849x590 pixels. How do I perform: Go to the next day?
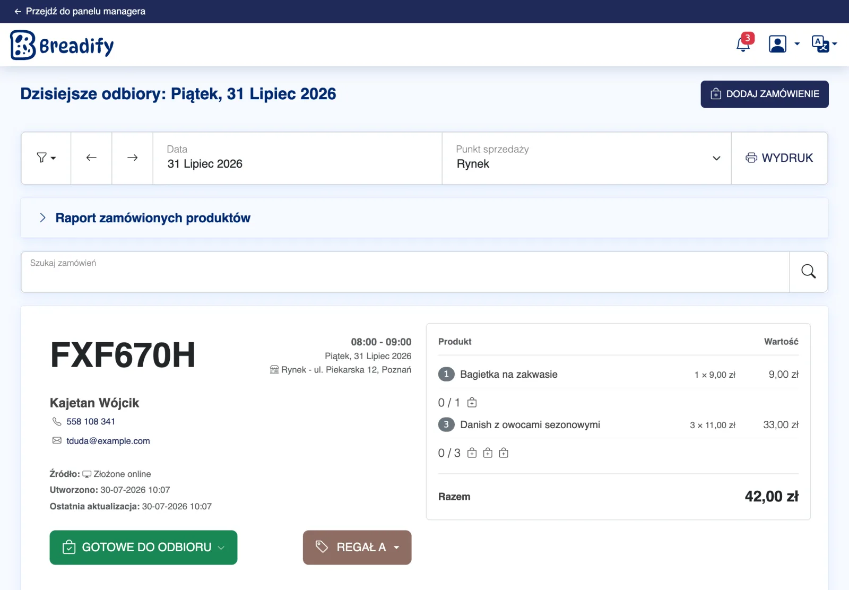(133, 158)
